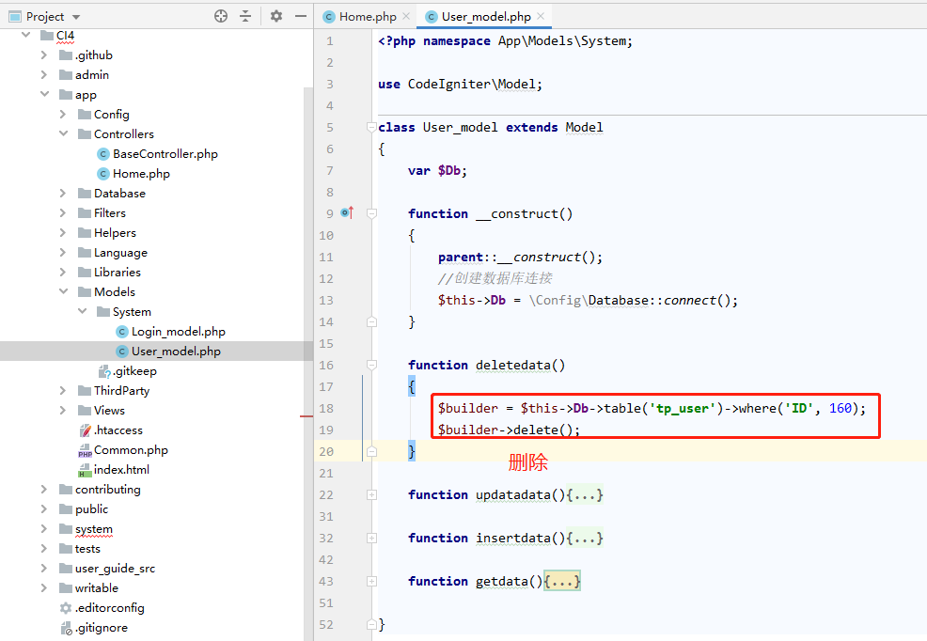Open Project panel settings gear
The image size is (927, 641).
click(x=276, y=16)
